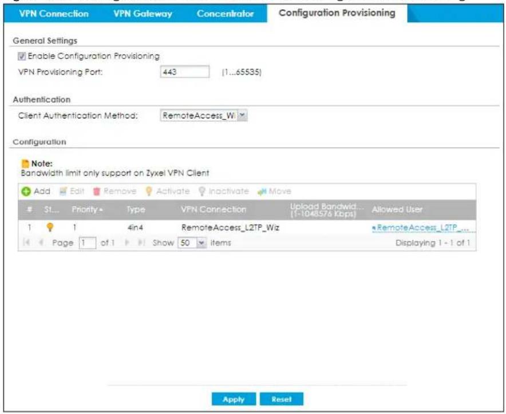506x414 pixels.
Task: Select RemoteAccess_L2TP_Wiz connection cell
Action: 231,228
